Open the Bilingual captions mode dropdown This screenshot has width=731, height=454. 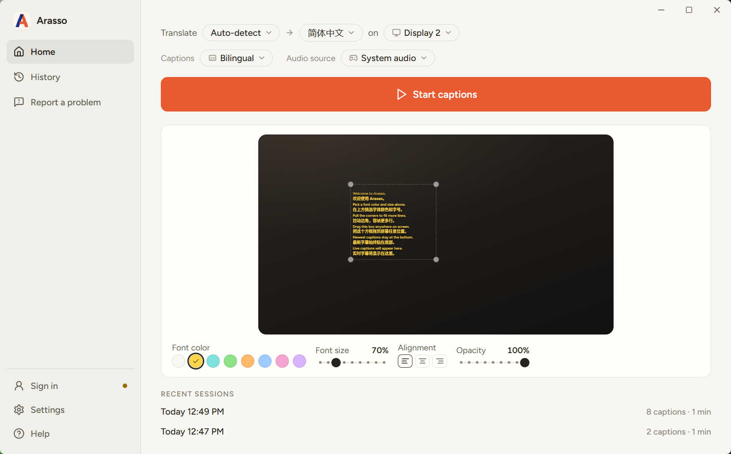[236, 58]
